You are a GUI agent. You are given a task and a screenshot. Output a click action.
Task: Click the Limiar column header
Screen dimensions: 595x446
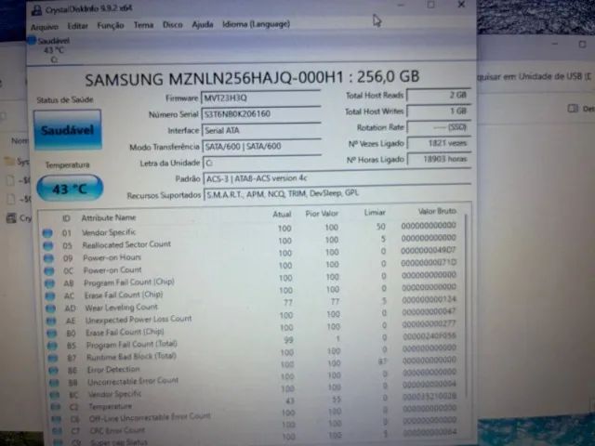click(375, 213)
